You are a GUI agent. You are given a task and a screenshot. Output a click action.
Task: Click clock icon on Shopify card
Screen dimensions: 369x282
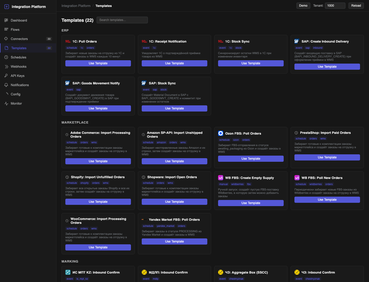(67, 177)
